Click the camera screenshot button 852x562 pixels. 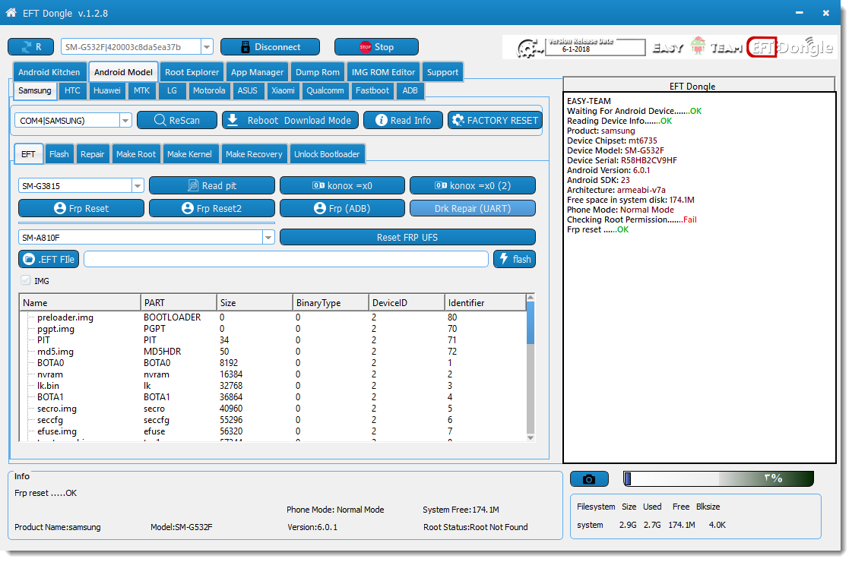589,479
